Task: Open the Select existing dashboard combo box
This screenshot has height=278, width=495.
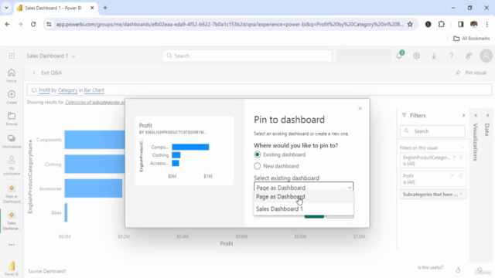Action: tap(303, 188)
